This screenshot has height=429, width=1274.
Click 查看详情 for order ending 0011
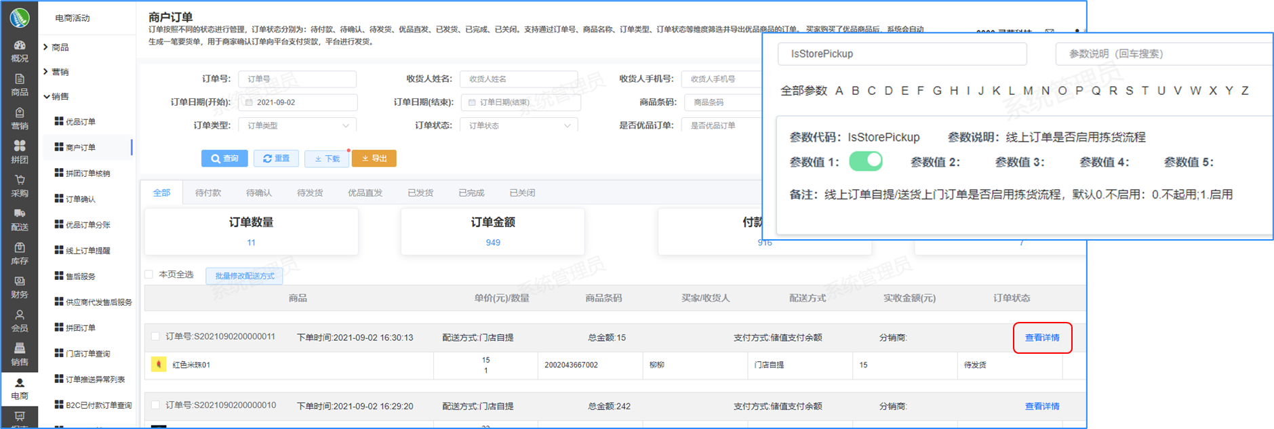click(x=1041, y=338)
